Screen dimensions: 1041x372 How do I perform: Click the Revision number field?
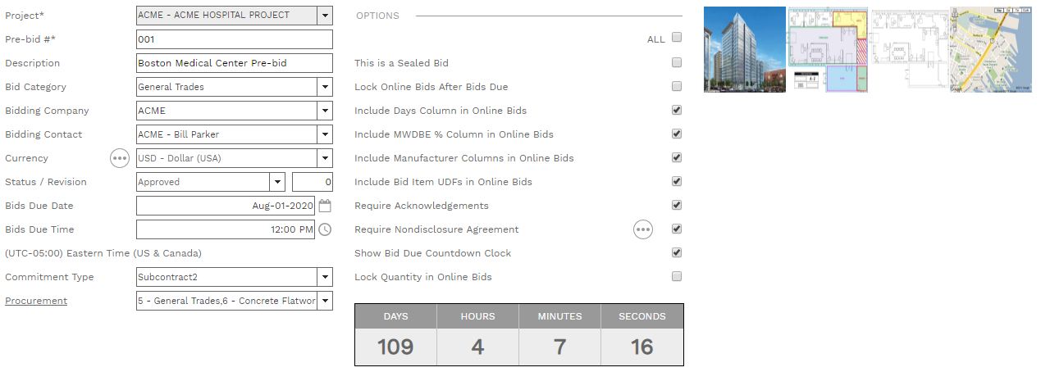313,182
